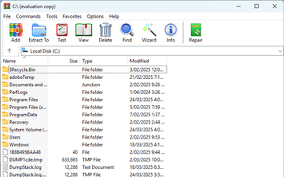Select the Documents and ... junction row
This screenshot has height=177, width=284.
[x=84, y=85]
